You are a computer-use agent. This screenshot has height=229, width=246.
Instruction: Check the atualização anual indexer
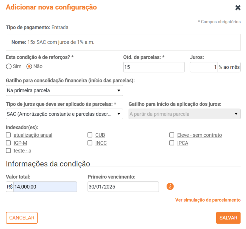point(9,135)
